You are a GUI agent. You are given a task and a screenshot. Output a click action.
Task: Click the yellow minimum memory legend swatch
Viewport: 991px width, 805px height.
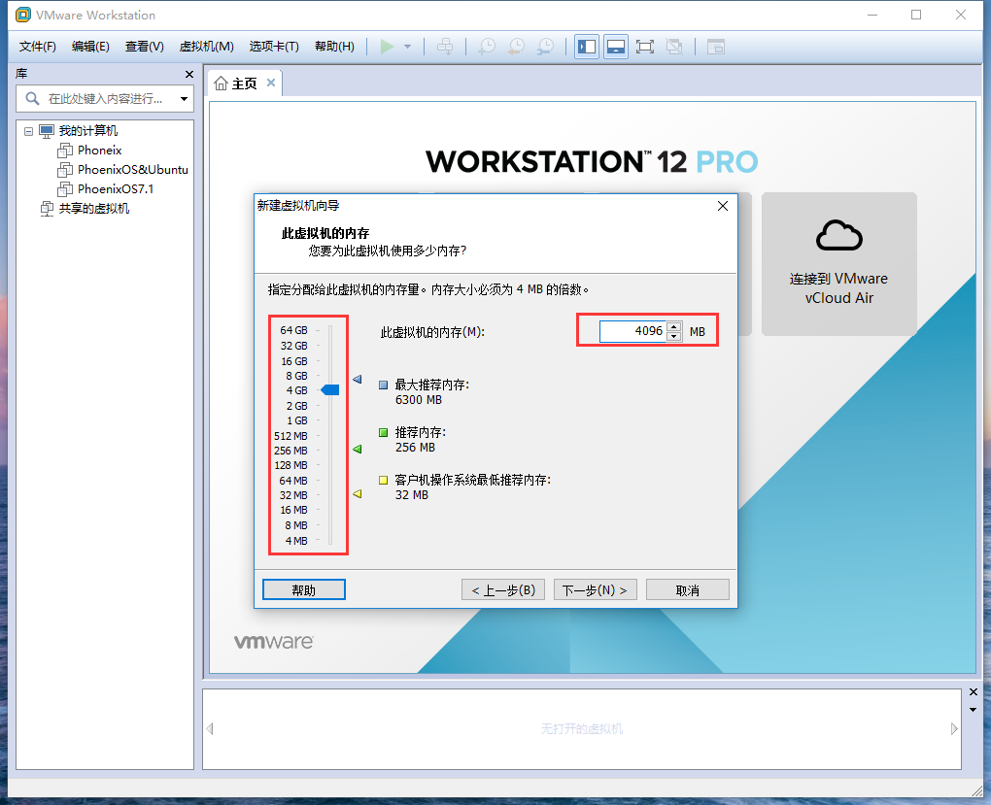(x=383, y=481)
